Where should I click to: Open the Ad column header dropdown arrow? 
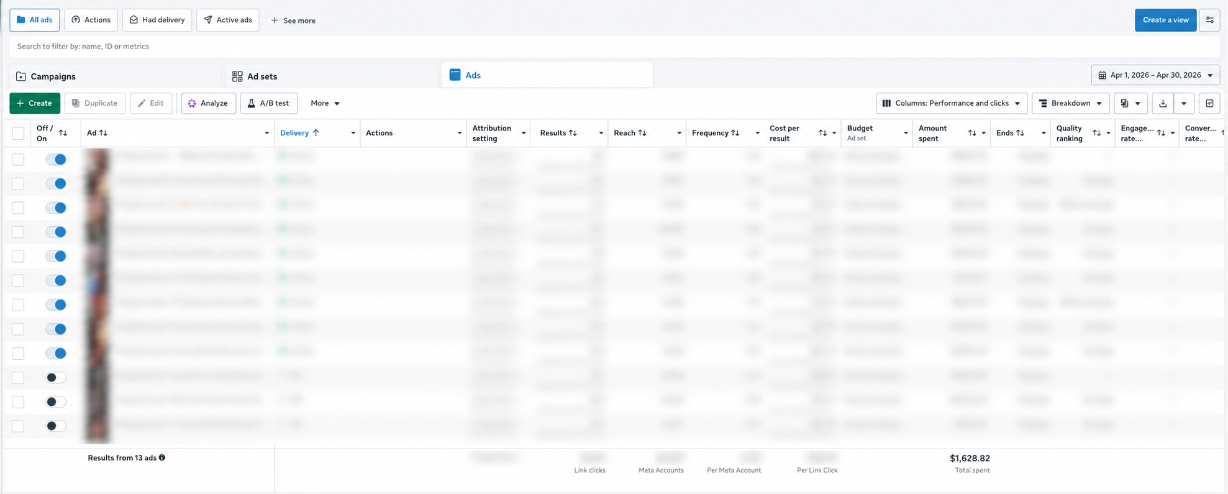(266, 133)
